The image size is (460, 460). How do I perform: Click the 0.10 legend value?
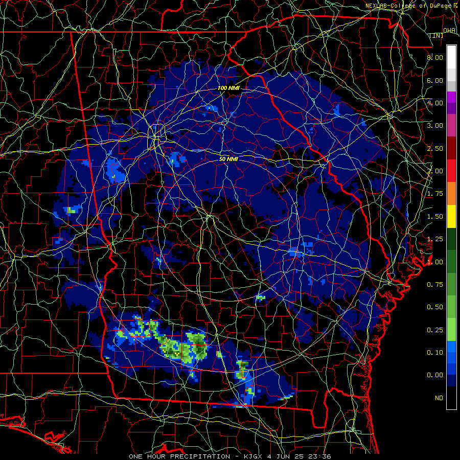[435, 353]
